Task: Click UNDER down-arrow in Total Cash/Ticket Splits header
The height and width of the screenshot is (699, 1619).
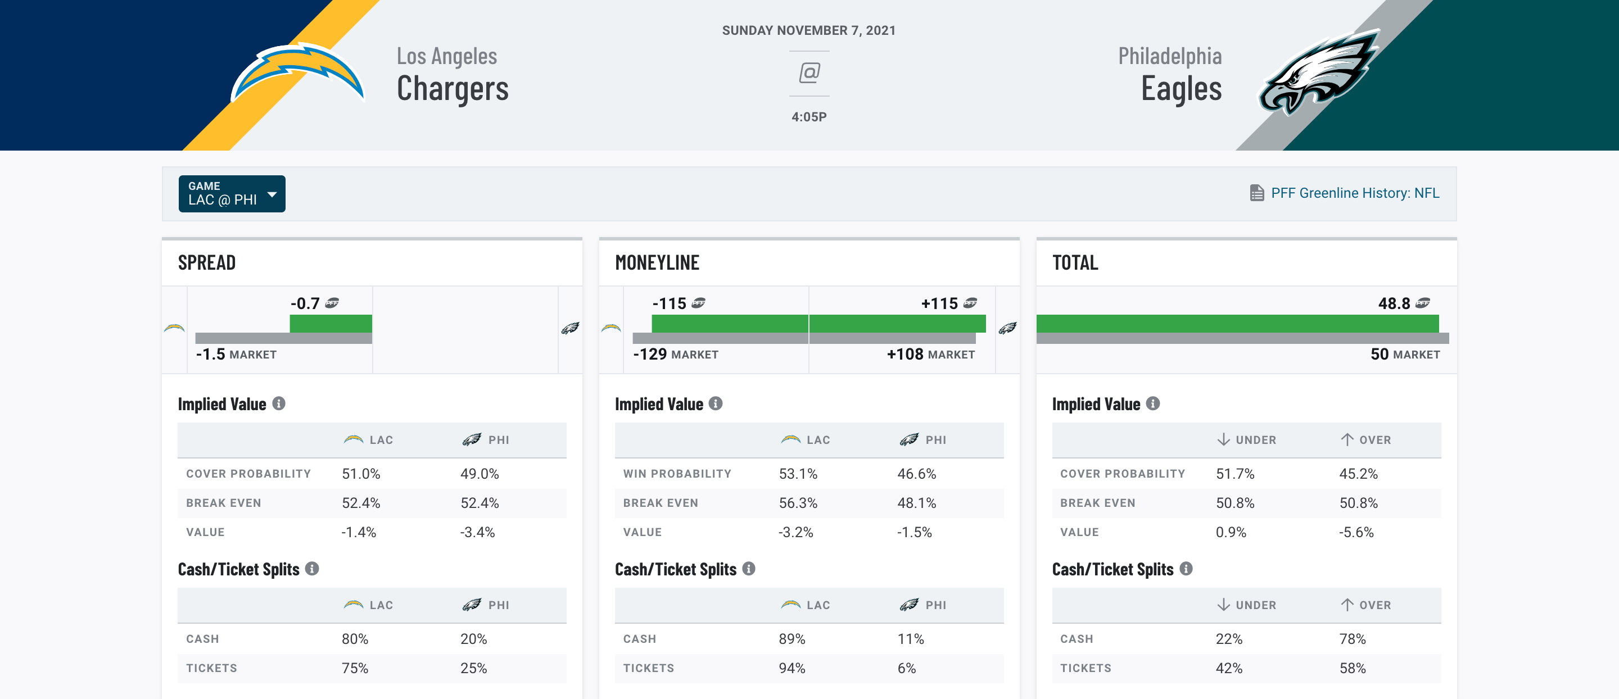Action: (x=1223, y=605)
